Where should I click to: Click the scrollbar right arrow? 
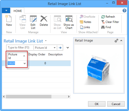[69, 97]
